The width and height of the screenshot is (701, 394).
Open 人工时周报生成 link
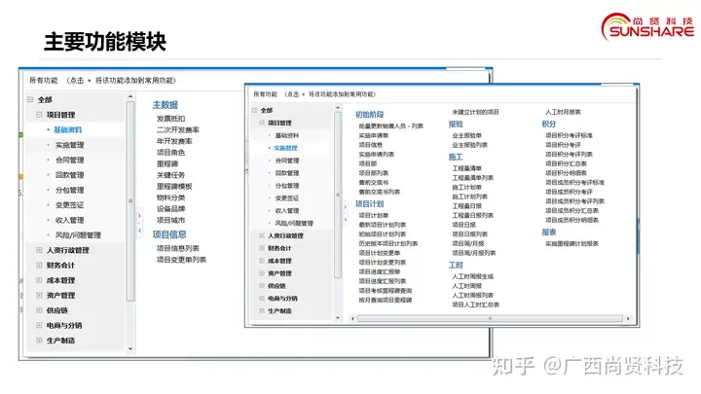(472, 276)
